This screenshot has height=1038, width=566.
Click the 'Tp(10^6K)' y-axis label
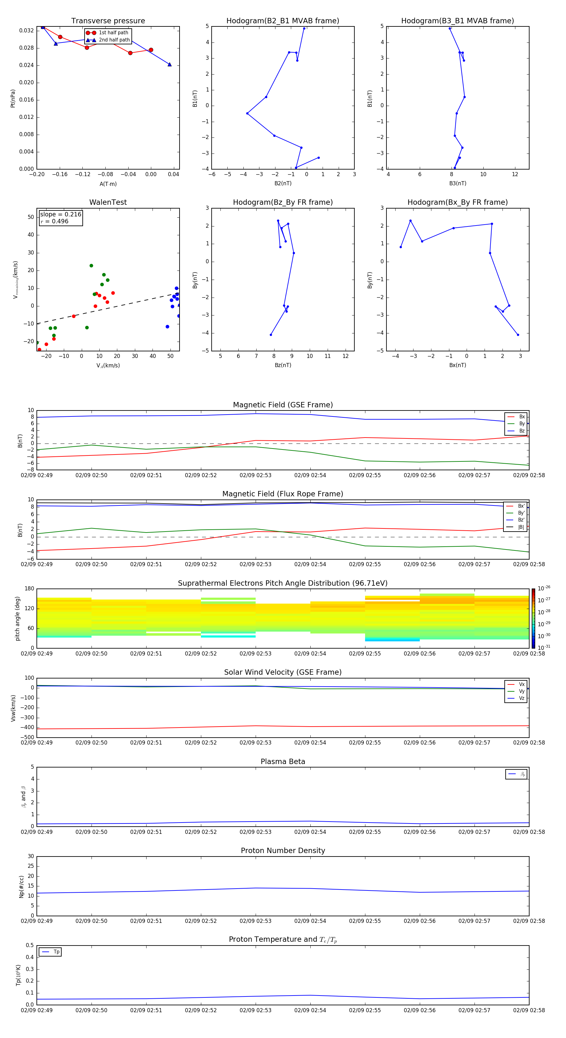click(18, 975)
